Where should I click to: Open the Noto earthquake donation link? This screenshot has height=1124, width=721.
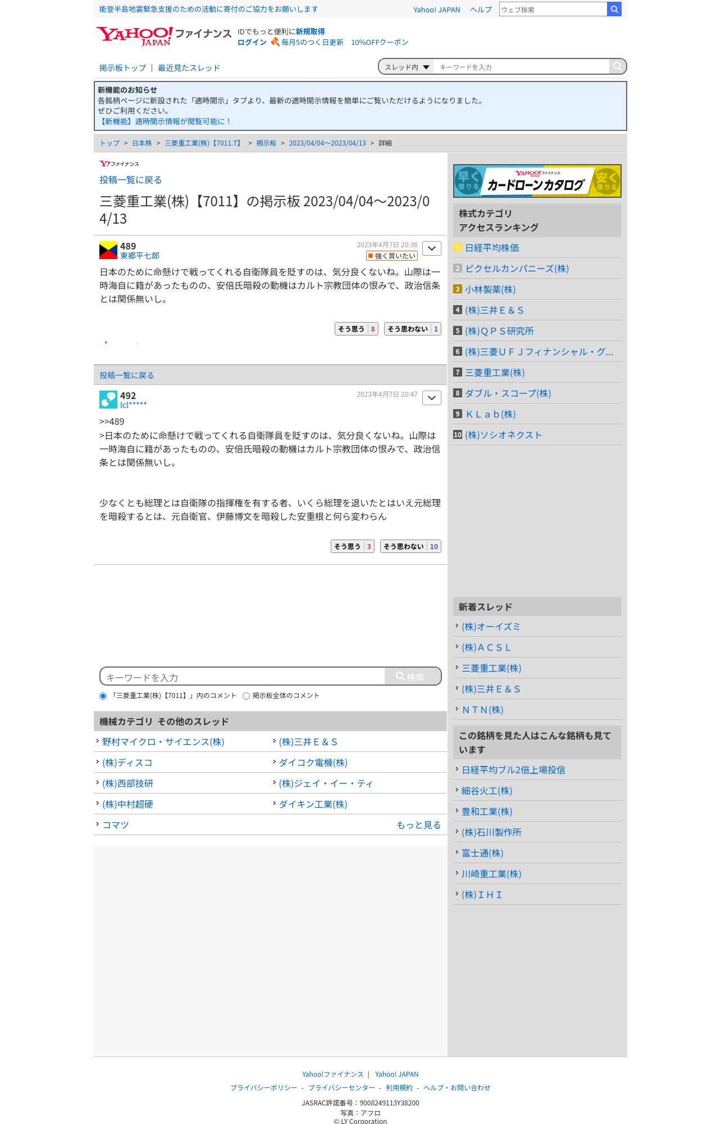pos(208,9)
